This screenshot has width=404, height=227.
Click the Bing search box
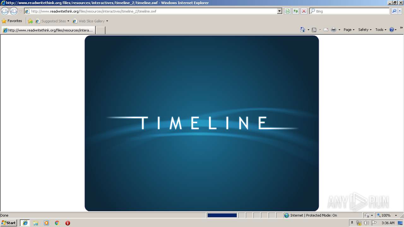point(349,11)
